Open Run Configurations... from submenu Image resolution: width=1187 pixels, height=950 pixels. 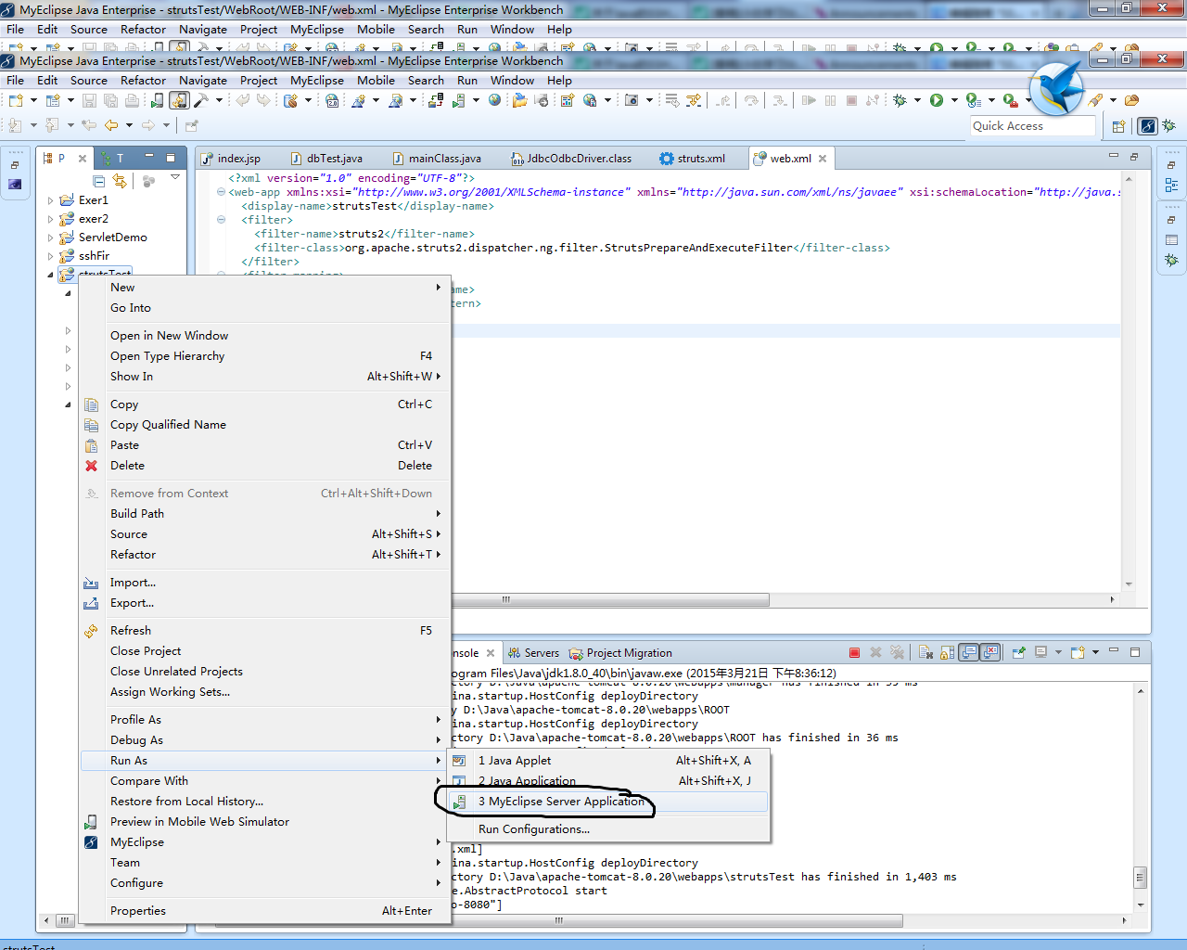coord(610,828)
